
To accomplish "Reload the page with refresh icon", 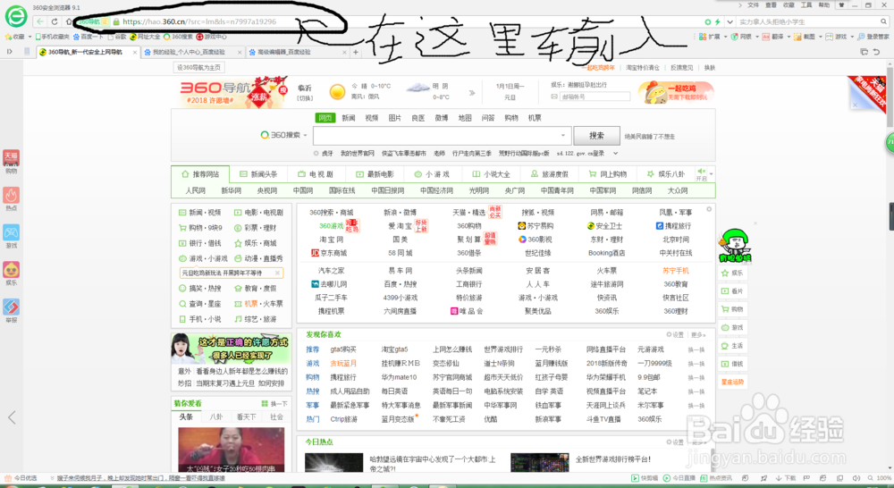I will coord(55,21).
